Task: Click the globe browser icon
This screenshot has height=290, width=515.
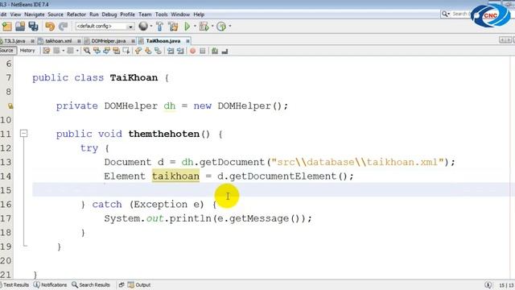Action: [143, 26]
